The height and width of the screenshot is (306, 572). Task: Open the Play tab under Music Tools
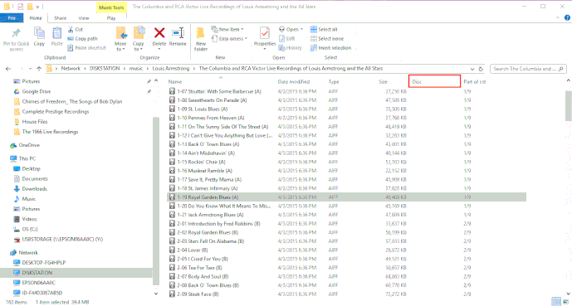(111, 18)
